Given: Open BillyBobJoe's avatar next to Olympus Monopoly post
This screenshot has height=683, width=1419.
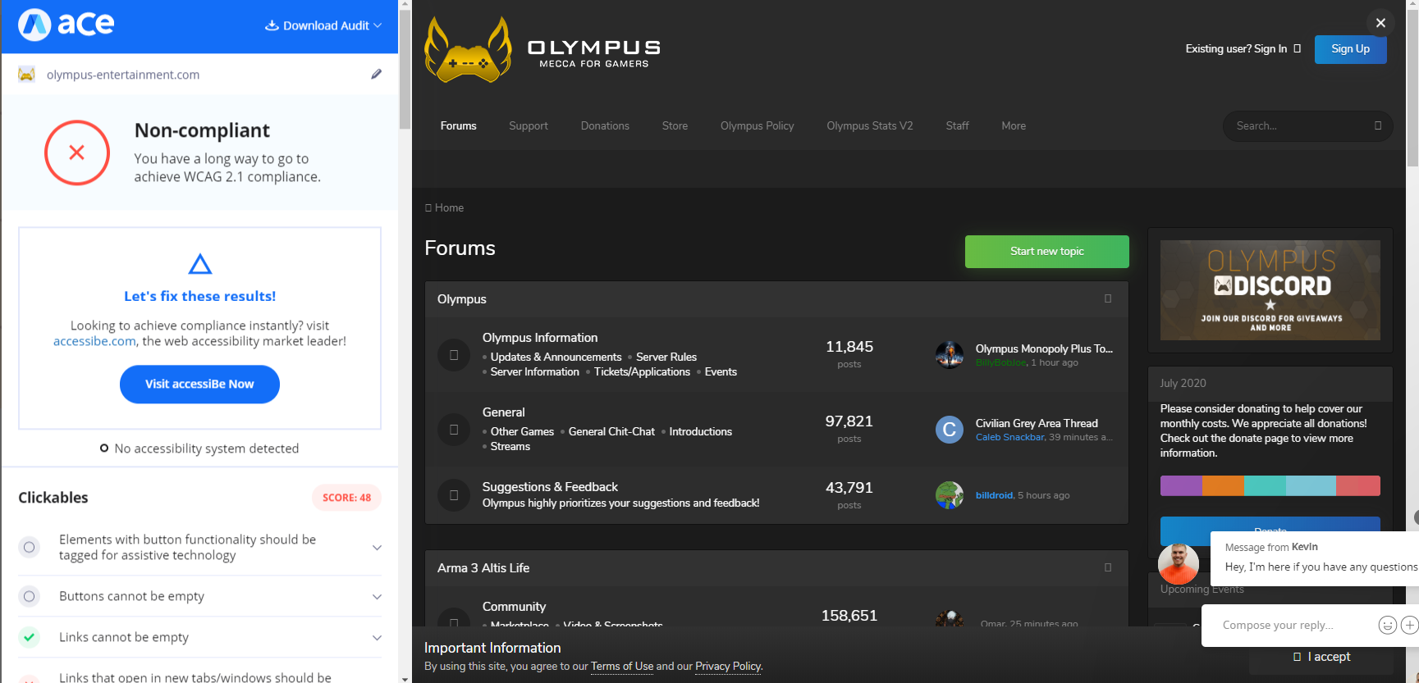Looking at the screenshot, I should (950, 355).
